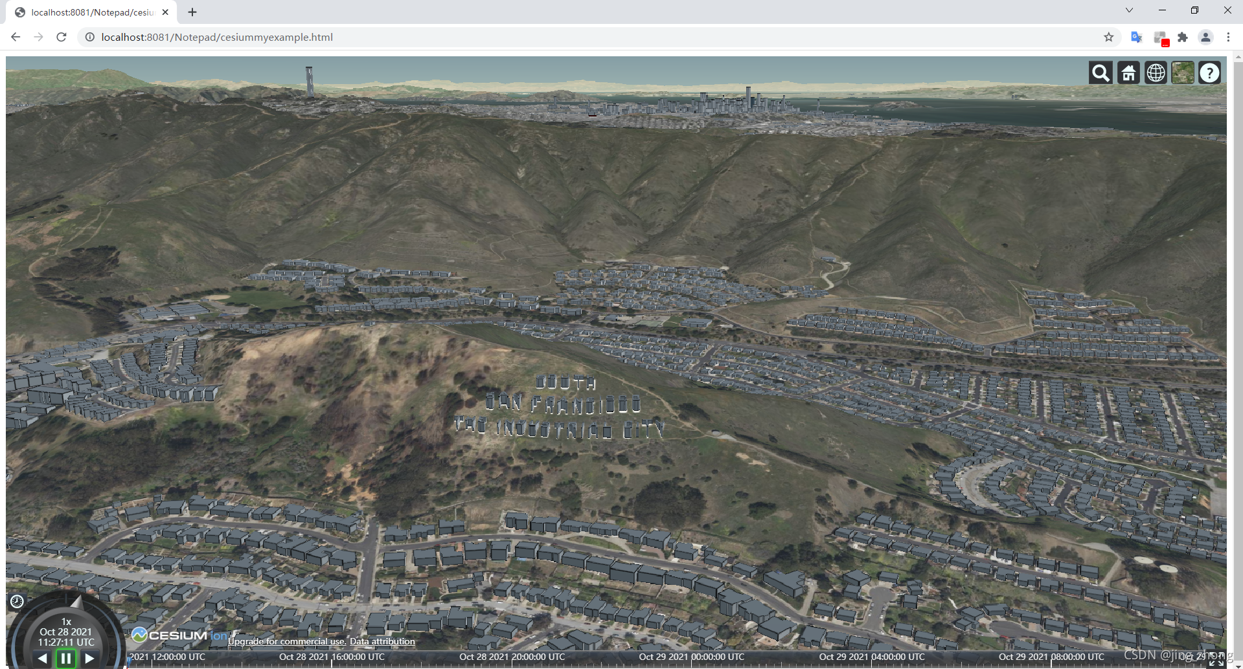Click the Home view button

(1128, 73)
